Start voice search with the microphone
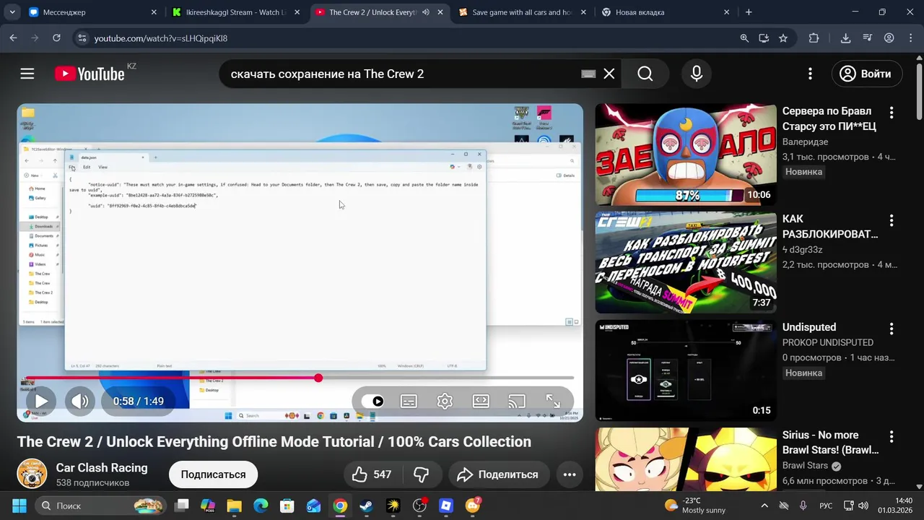924x520 pixels. pyautogui.click(x=697, y=74)
